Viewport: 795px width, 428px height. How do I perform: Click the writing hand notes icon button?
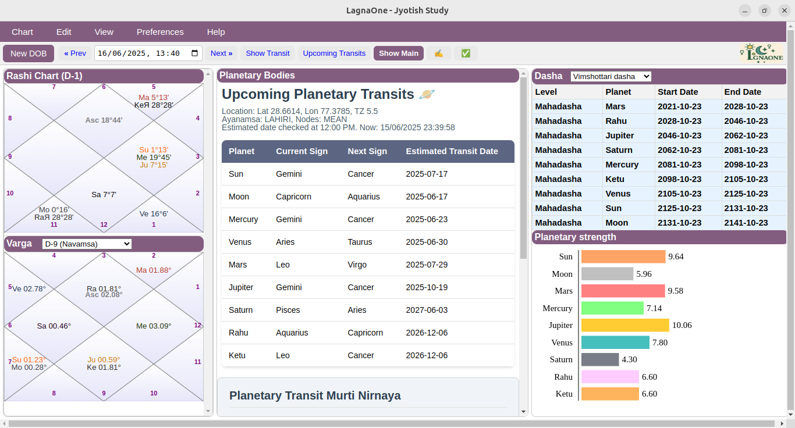click(x=439, y=53)
